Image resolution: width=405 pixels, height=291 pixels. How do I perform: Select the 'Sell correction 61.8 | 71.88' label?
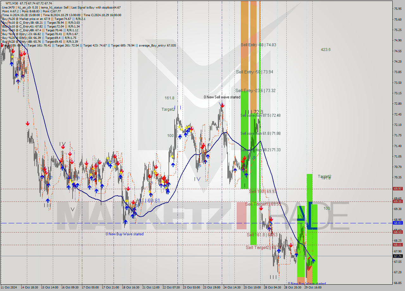(x=260, y=133)
